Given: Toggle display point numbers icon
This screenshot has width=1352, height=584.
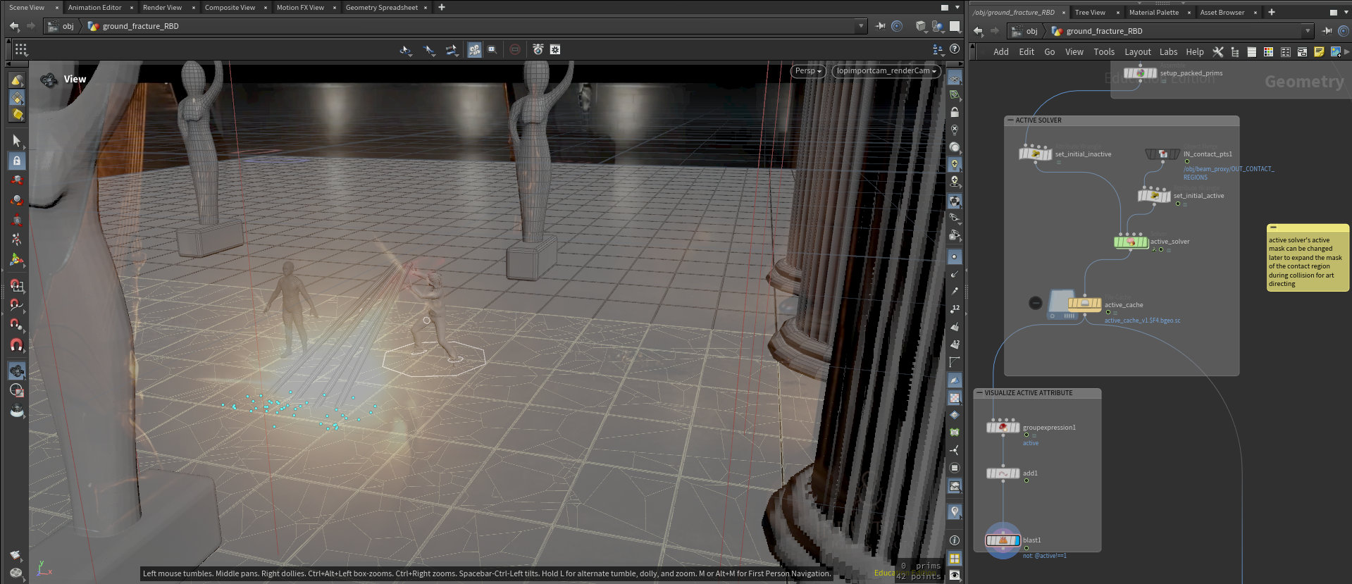Looking at the screenshot, I should (955, 309).
